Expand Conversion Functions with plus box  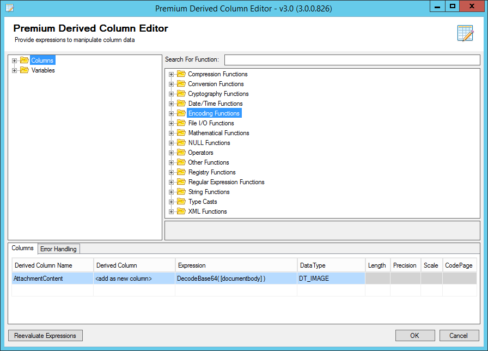[171, 84]
